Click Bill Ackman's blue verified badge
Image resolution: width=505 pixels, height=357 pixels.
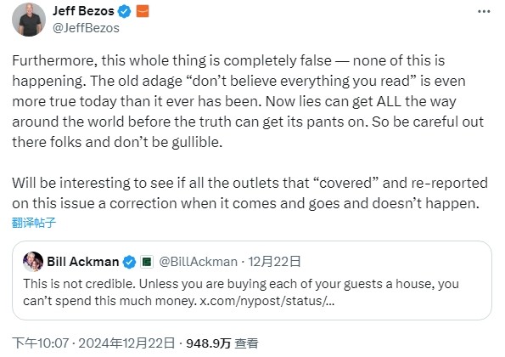(x=130, y=262)
